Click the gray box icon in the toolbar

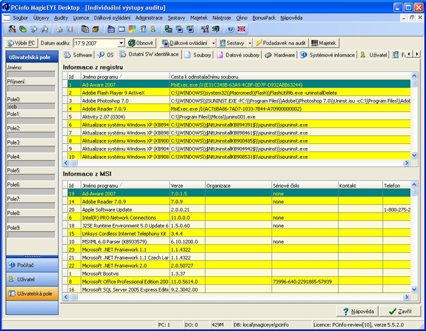(85, 29)
